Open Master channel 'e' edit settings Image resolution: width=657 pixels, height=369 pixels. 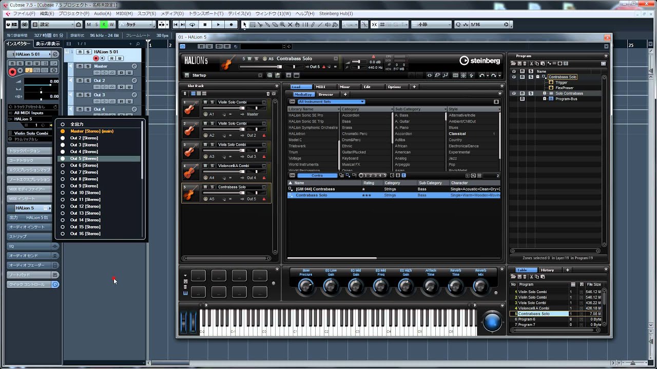(134, 66)
